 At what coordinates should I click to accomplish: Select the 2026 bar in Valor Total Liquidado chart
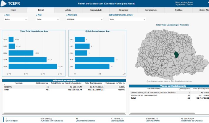pos(33,66)
